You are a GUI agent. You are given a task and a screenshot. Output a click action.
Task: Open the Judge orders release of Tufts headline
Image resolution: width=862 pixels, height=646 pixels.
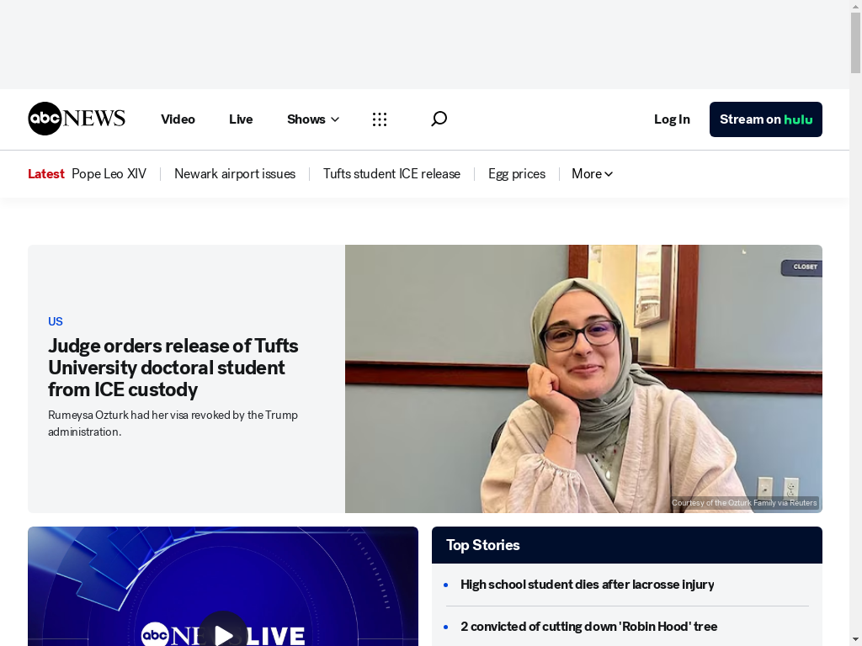[x=173, y=368]
